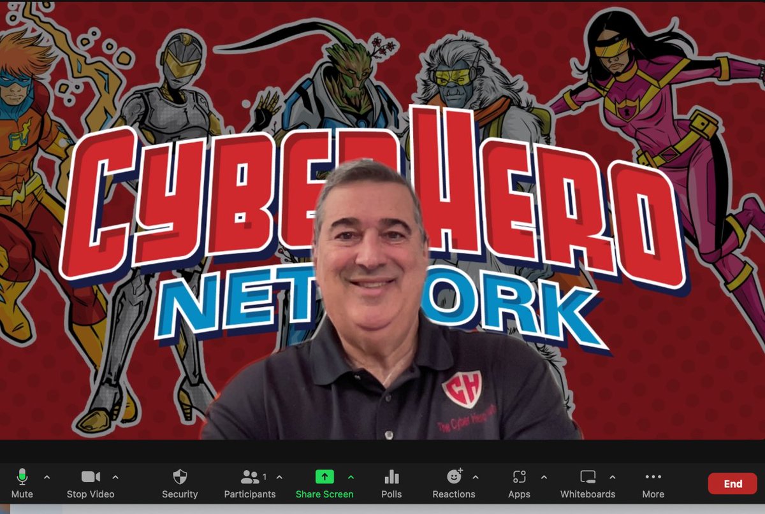
Task: Expand the arrow beside Reactions
Action: (475, 476)
